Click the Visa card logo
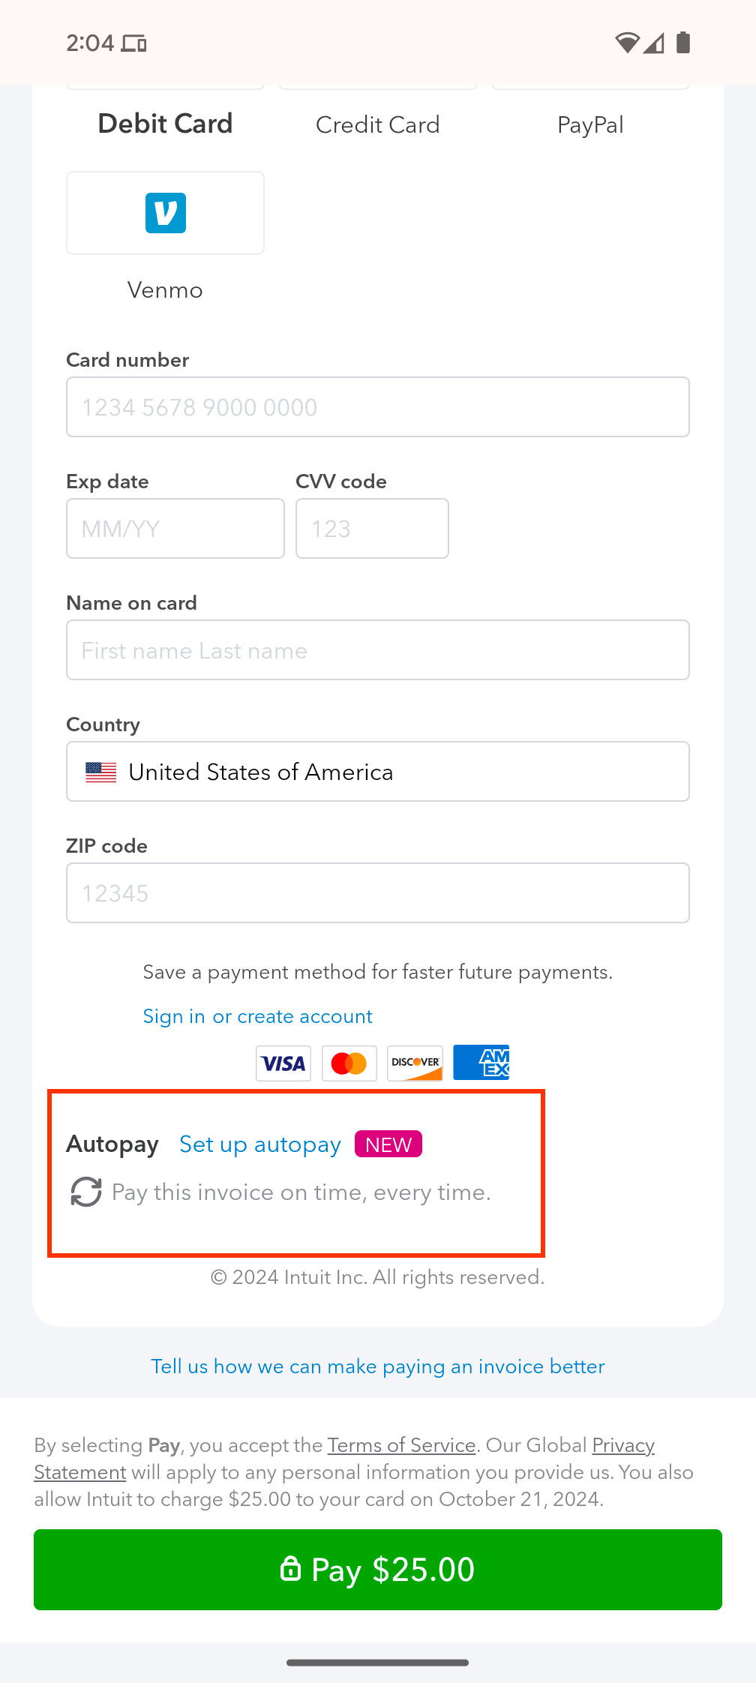The height and width of the screenshot is (1683, 756). [x=283, y=1063]
